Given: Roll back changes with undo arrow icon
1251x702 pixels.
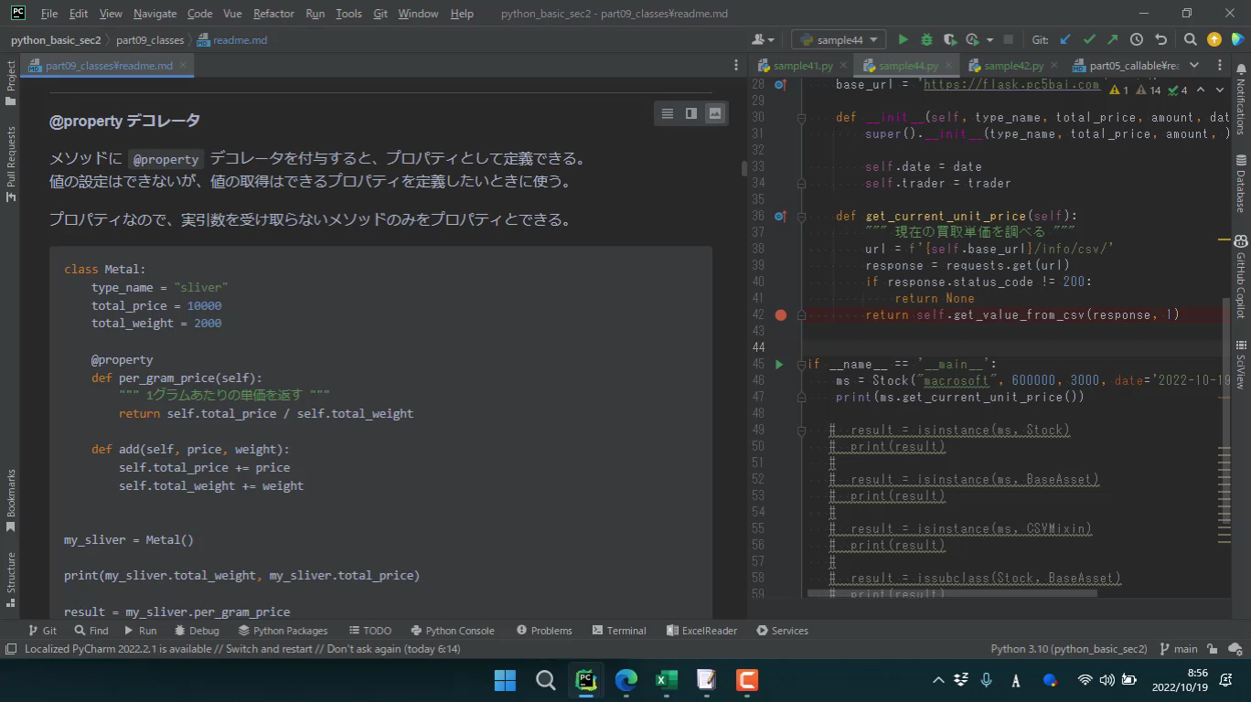Looking at the screenshot, I should [x=1160, y=39].
